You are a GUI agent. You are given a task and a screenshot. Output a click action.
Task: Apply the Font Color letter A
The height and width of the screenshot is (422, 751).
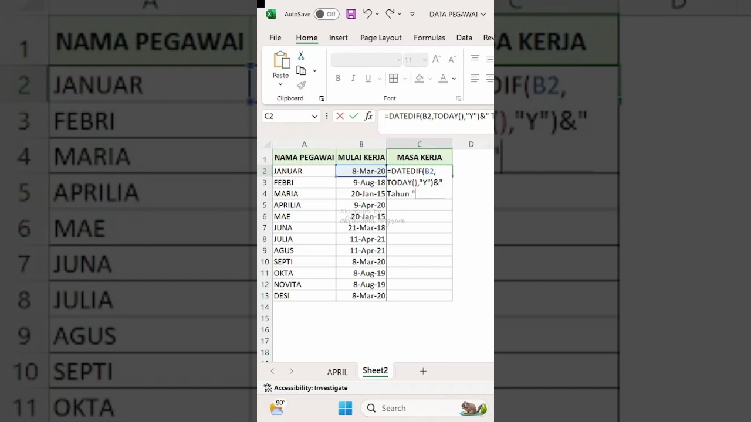(443, 79)
